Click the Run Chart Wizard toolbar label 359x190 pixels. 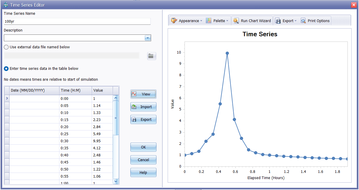[256, 21]
